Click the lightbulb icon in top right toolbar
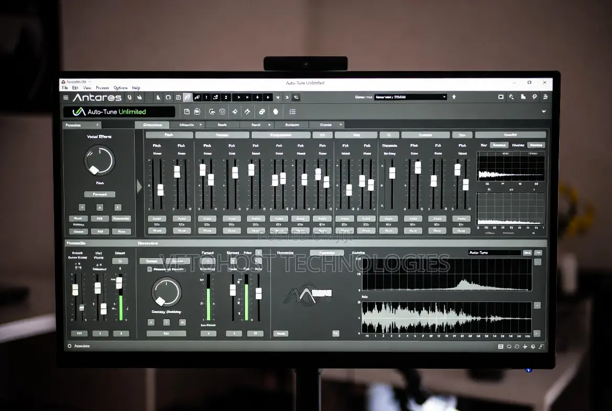The width and height of the screenshot is (612, 411). 534,97
